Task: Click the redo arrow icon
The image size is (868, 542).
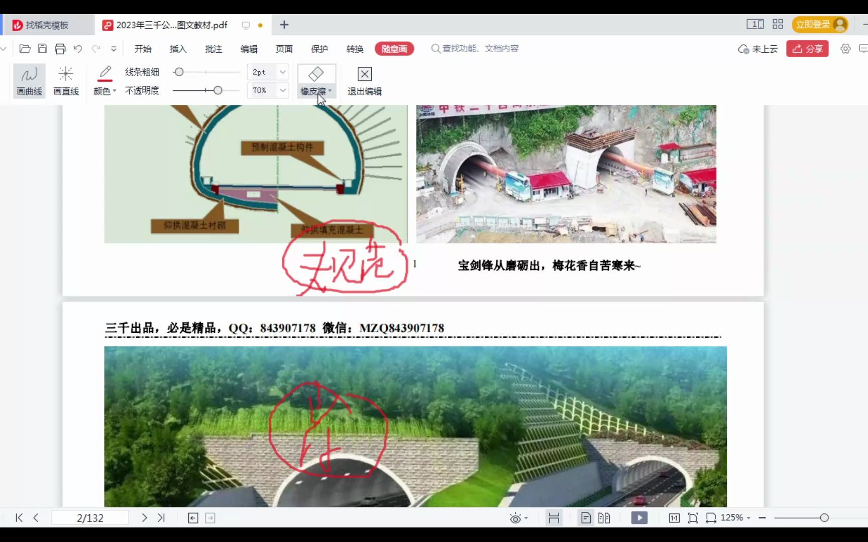Action: [x=96, y=49]
